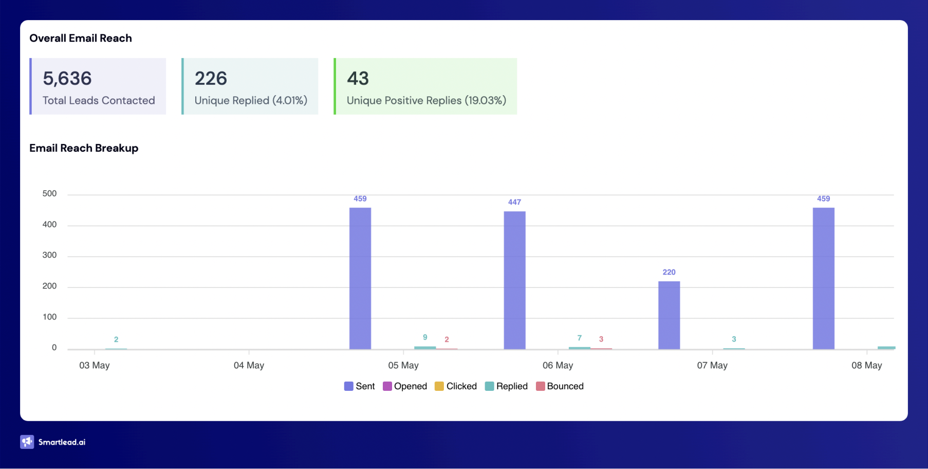
Task: Click the Sent bar above 08 May
Action: click(823, 278)
